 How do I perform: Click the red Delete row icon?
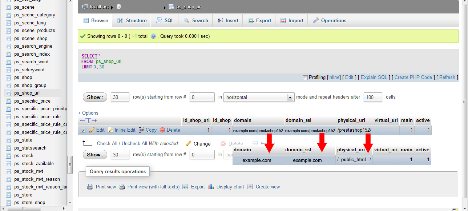(162, 130)
